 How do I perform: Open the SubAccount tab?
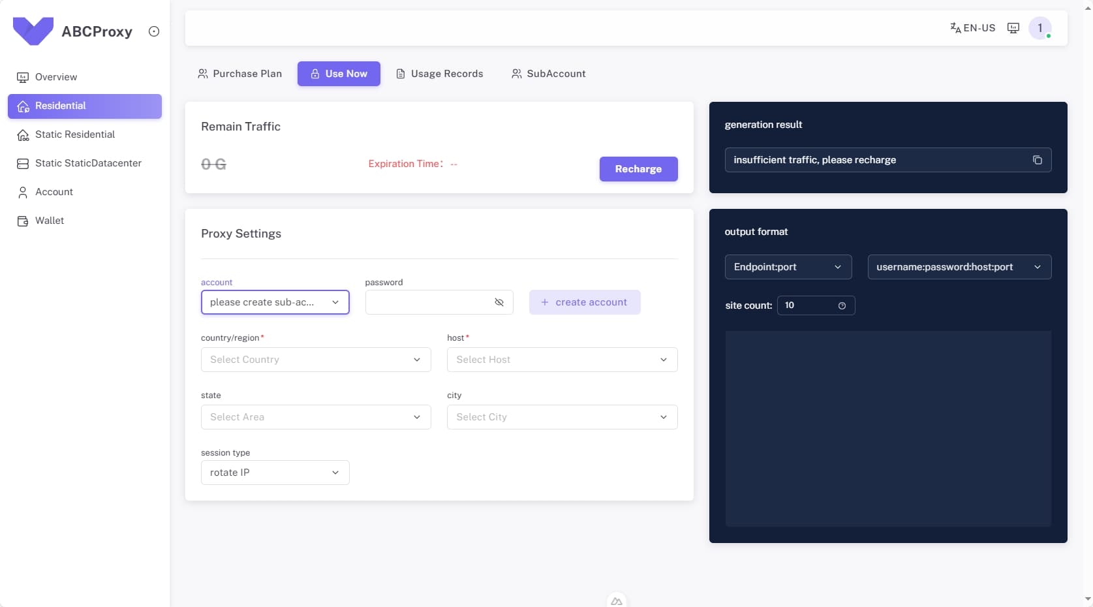tap(549, 74)
